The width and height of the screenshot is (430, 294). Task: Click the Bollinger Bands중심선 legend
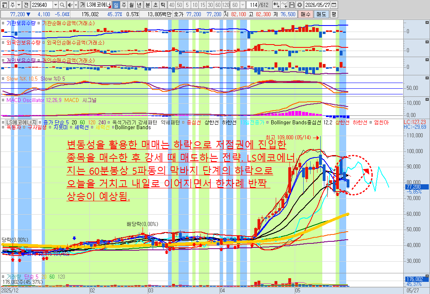tap(296, 123)
